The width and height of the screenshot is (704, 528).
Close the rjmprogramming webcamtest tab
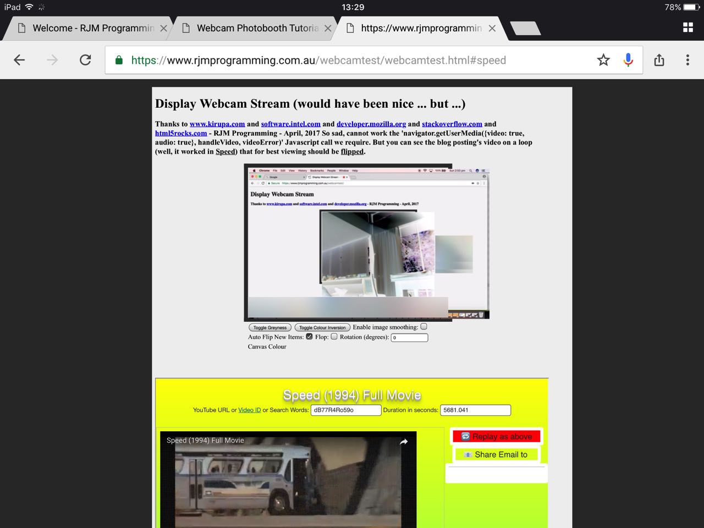pos(492,28)
